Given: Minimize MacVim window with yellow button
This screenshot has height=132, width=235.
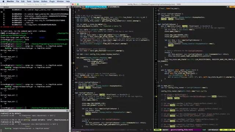Looking at the screenshot, I should 75,4.
